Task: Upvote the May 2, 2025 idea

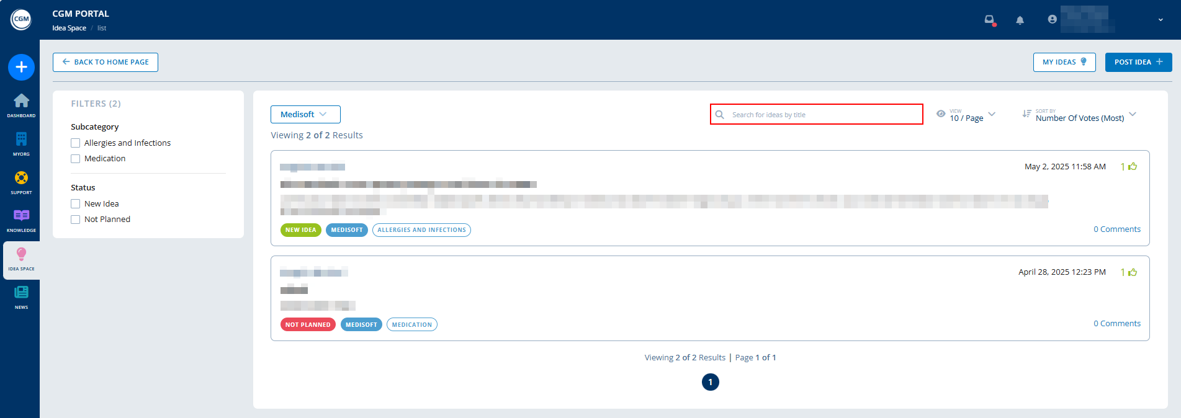Action: [1133, 167]
